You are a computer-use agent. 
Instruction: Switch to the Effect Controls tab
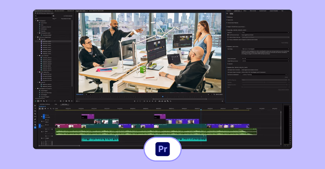(253, 11)
